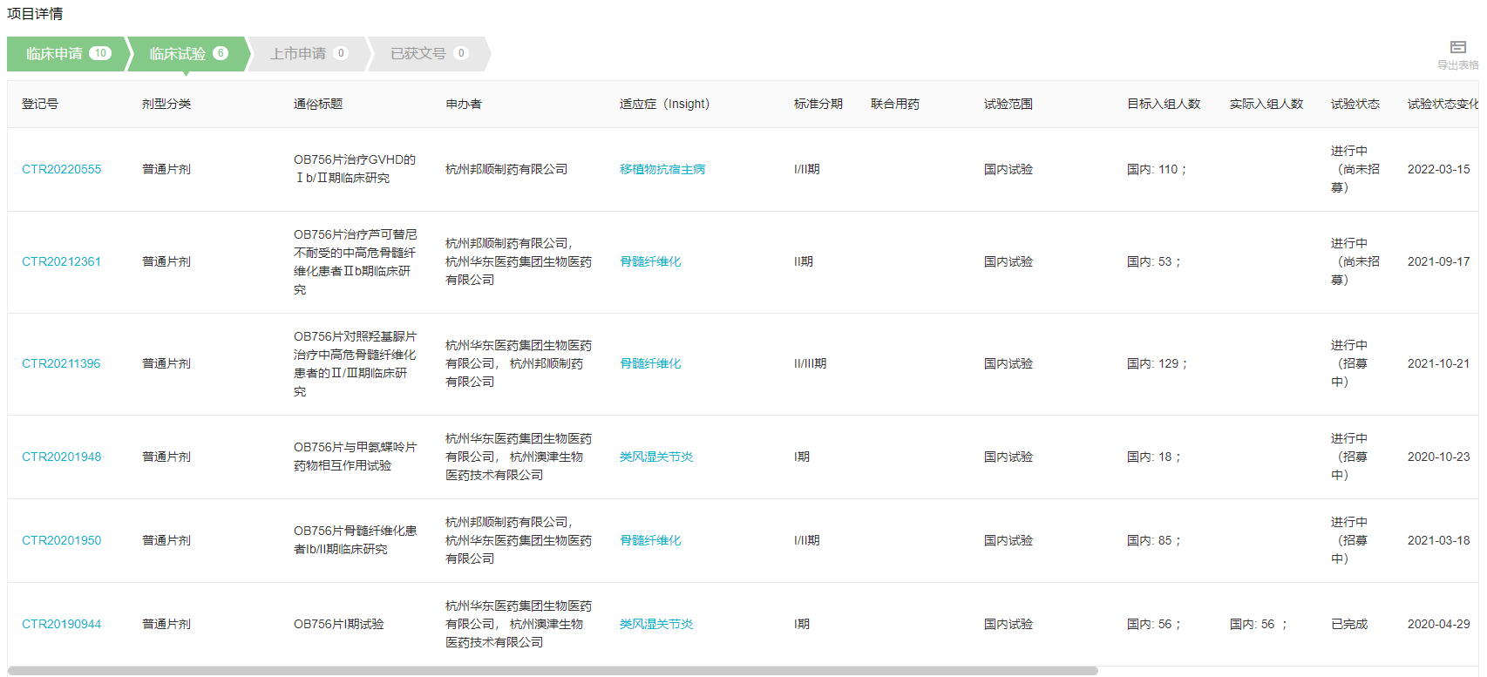Open the 上市申请 tab
The height and width of the screenshot is (677, 1487).
click(308, 54)
